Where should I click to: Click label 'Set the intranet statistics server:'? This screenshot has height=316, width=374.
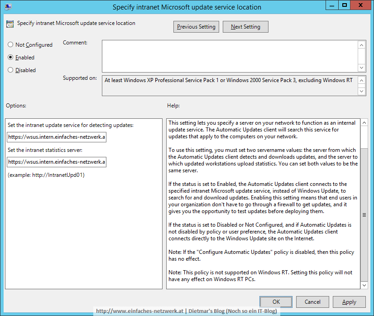(x=45, y=150)
